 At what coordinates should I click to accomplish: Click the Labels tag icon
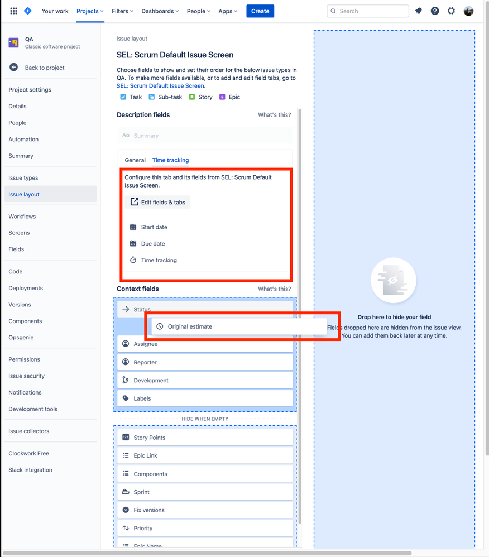pyautogui.click(x=126, y=398)
